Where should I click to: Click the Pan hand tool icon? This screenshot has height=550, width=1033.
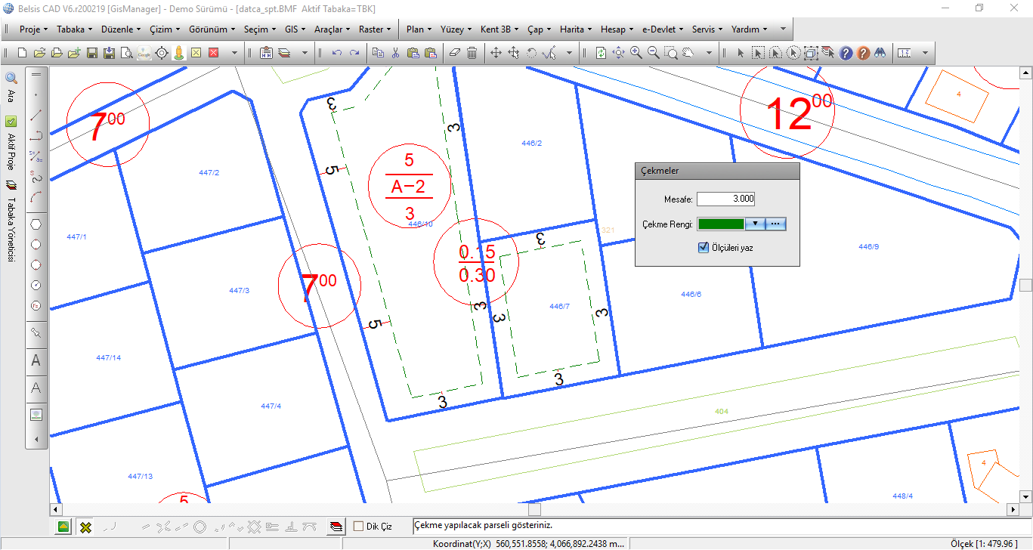(688, 53)
